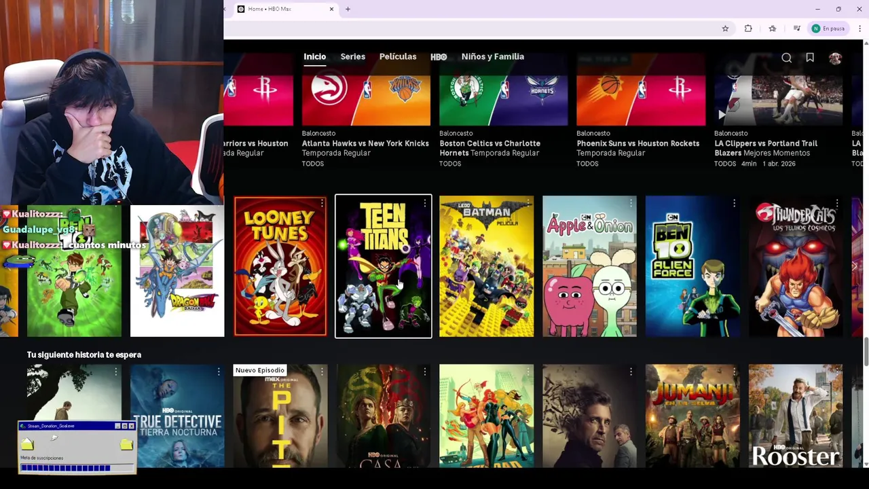Open the bookmarks star icon beside extensions
Image resolution: width=869 pixels, height=489 pixels.
[773, 29]
